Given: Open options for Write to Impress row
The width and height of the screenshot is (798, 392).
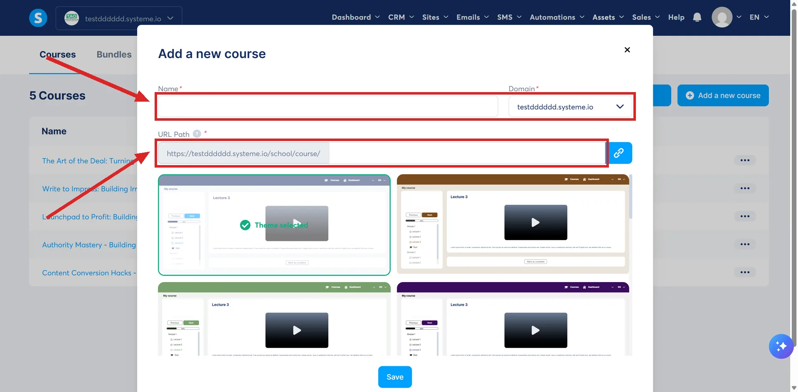Looking at the screenshot, I should [x=745, y=188].
